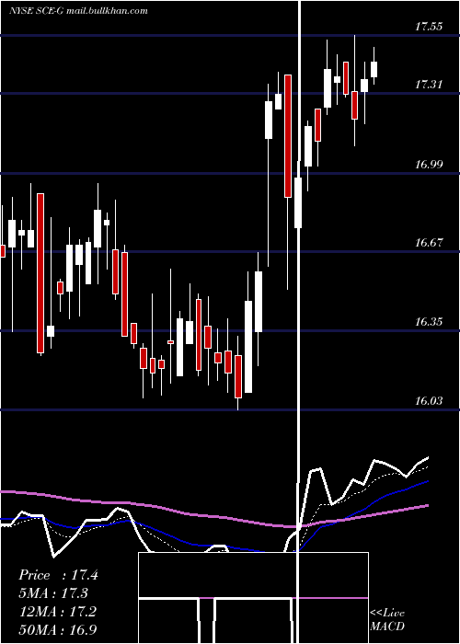Click the NYSE SCE-G mail.bullkhan.com title text
Screen dimensions: 460x644
[78, 11]
